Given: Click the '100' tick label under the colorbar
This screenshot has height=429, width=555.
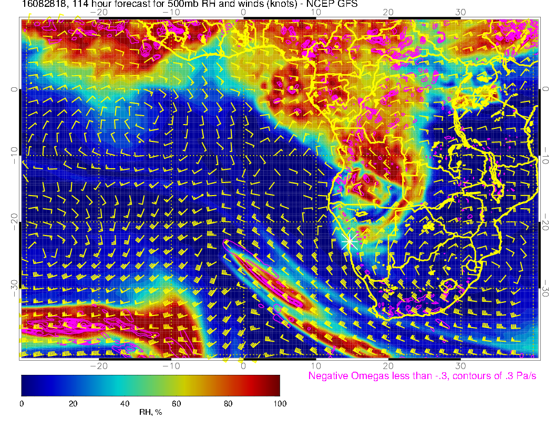Looking at the screenshot, I should [280, 403].
